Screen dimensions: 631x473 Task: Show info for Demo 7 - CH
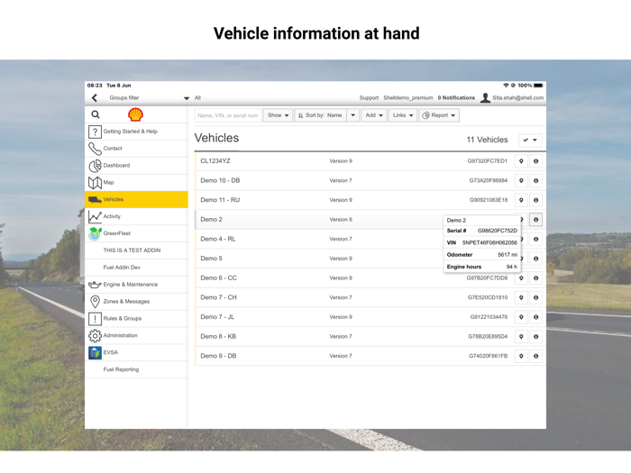[536, 297]
